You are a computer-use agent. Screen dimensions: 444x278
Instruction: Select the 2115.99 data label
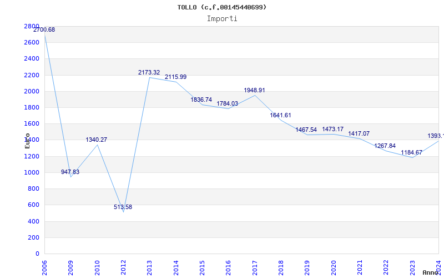(x=175, y=77)
